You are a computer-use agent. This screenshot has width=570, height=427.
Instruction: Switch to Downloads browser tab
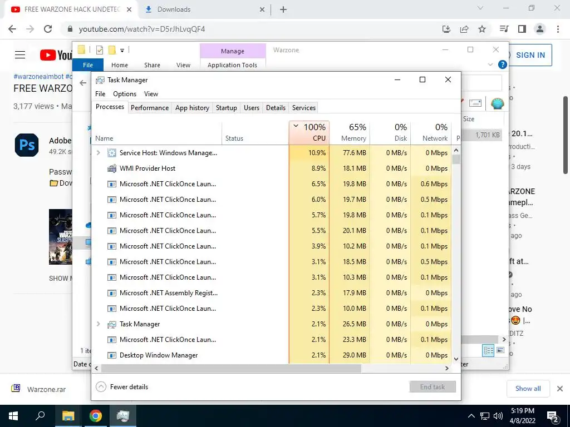point(204,9)
